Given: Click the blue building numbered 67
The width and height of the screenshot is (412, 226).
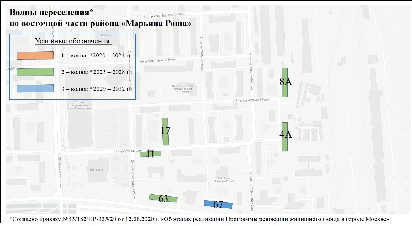Looking at the screenshot, I should [218, 204].
